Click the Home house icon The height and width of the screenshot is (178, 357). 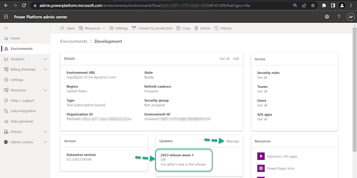point(6,39)
